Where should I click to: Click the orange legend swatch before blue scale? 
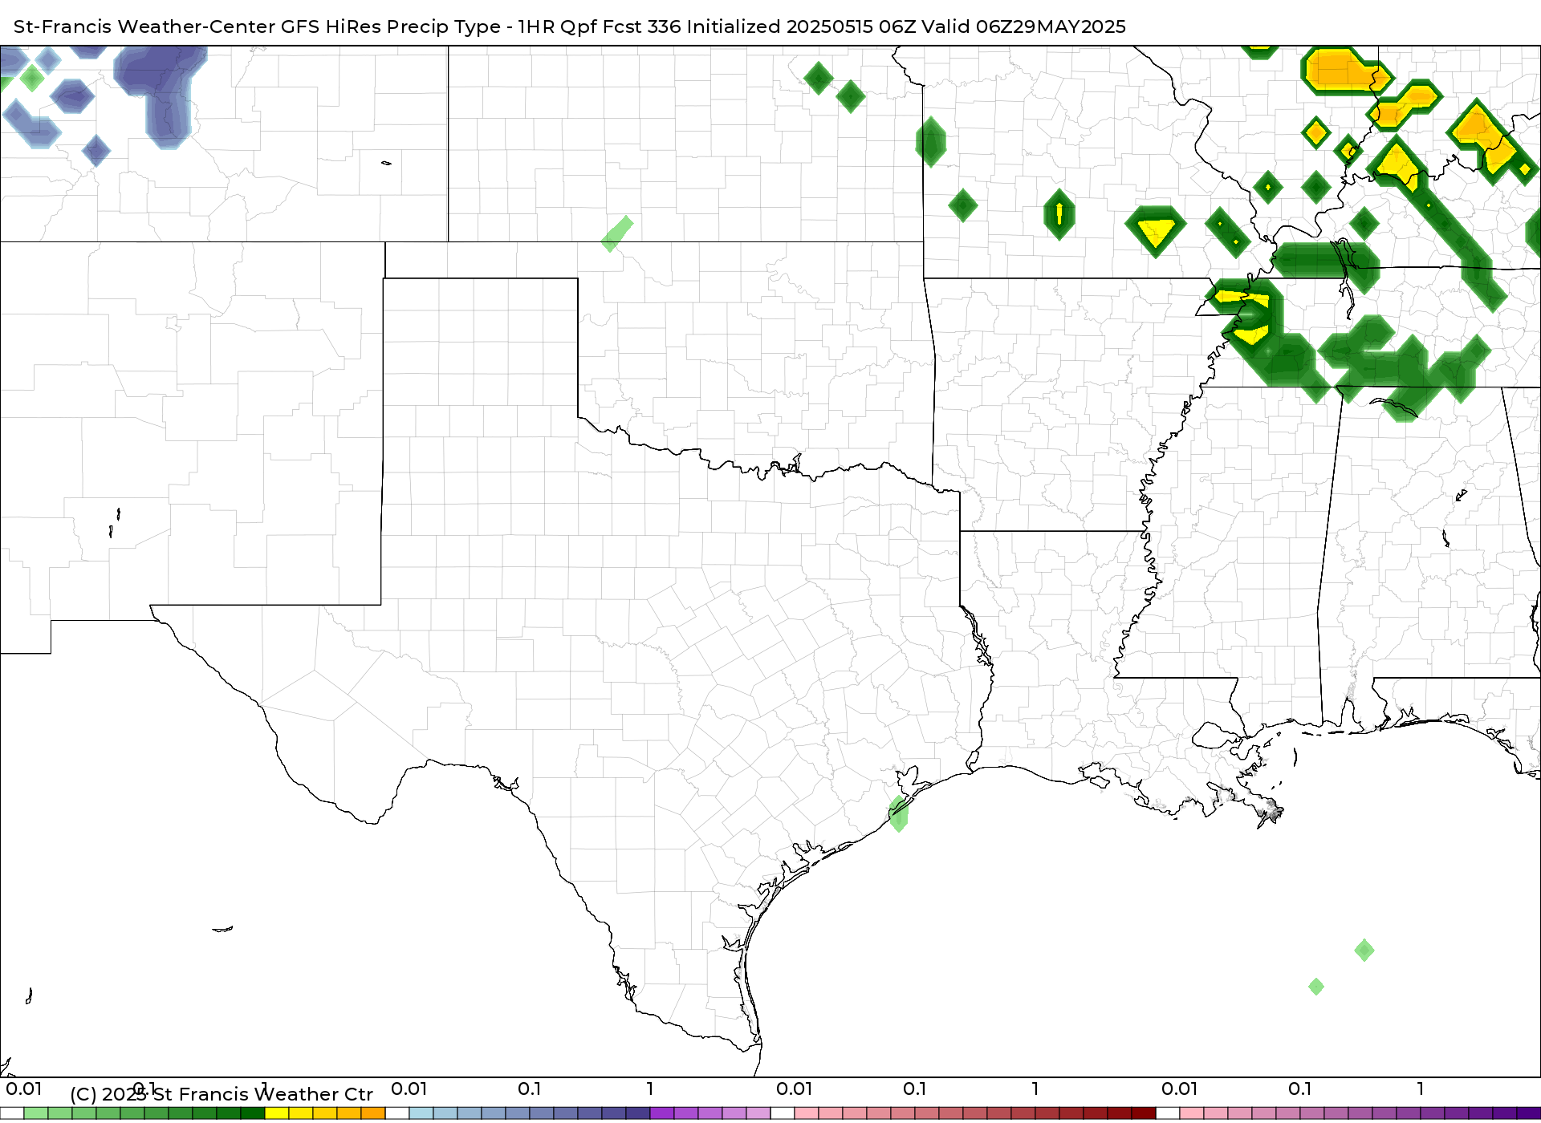click(373, 1113)
